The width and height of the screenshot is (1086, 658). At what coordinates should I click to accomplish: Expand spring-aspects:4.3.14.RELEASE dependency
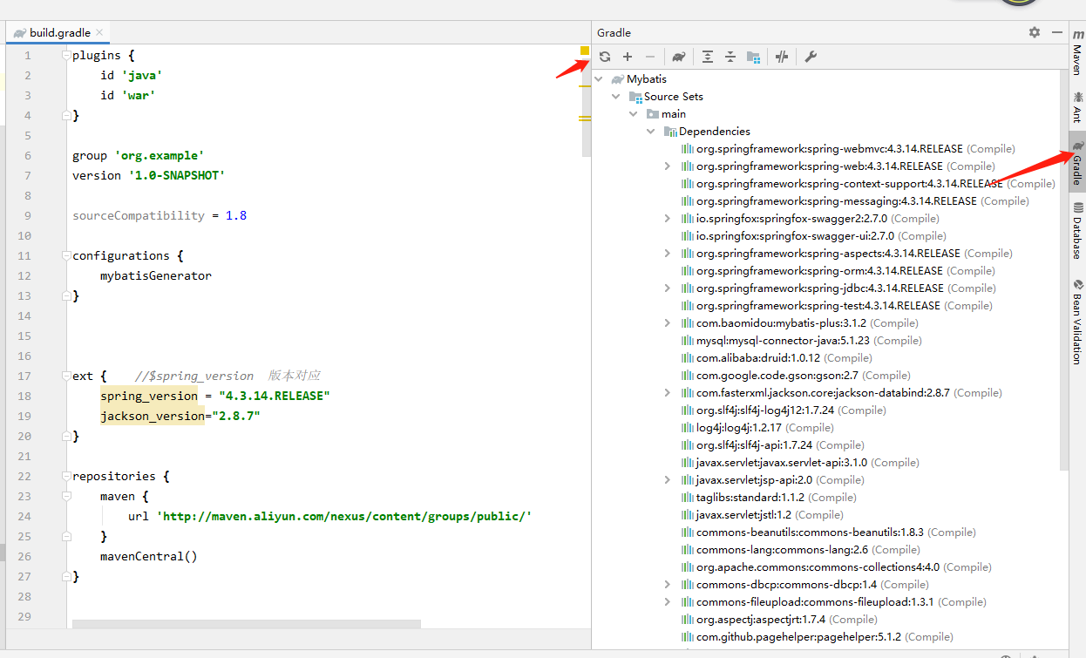tap(668, 254)
